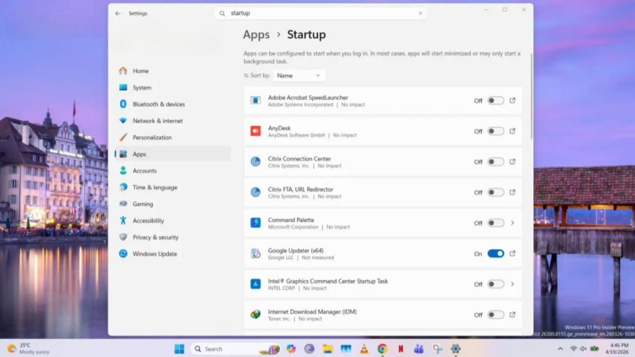Toggle Citrix FTA, URL Redirector startup on
Screen dimensions: 635x357
click(495, 192)
